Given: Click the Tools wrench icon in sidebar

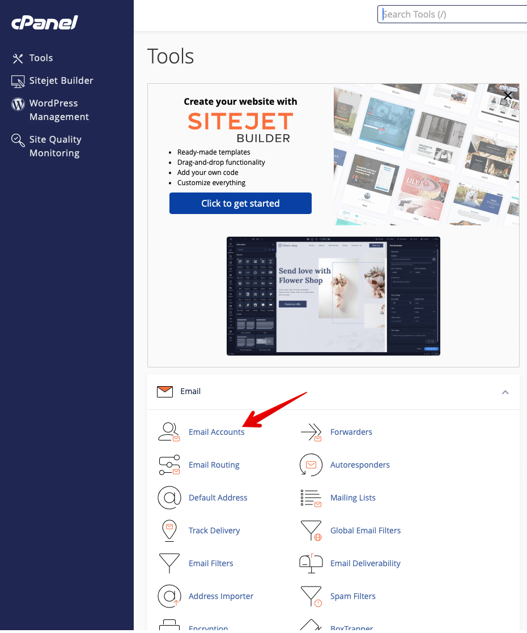Looking at the screenshot, I should (18, 58).
